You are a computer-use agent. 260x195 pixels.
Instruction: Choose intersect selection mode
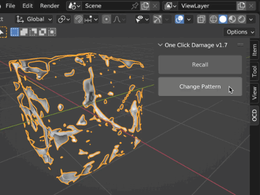coord(52,32)
